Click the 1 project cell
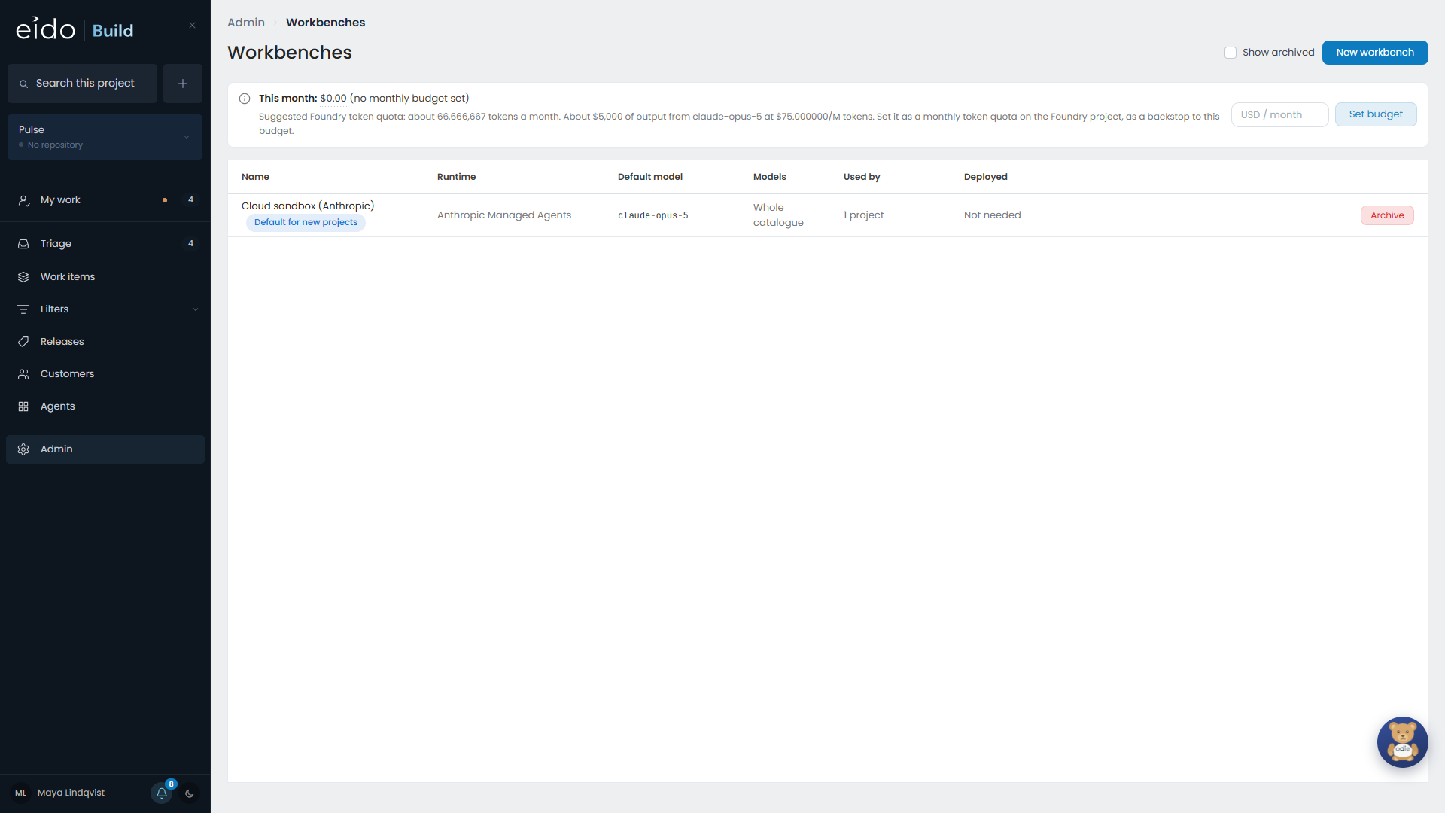 (x=864, y=215)
